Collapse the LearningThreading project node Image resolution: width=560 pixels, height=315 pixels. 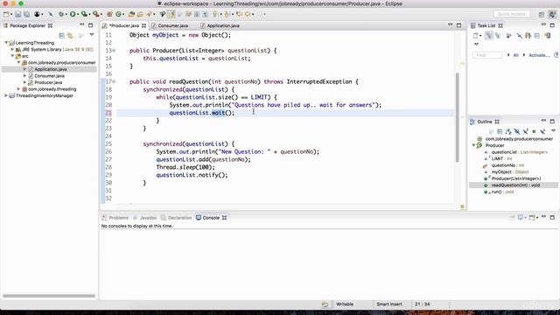click(6, 43)
